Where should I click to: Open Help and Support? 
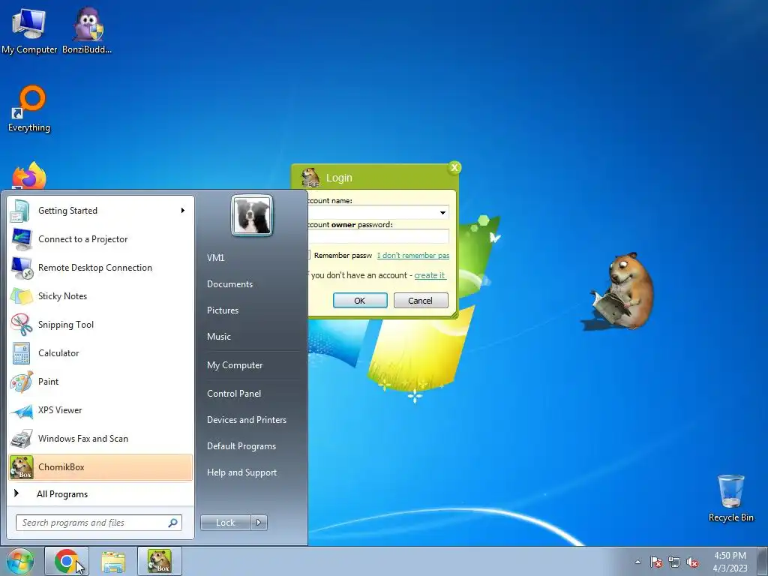coord(241,472)
